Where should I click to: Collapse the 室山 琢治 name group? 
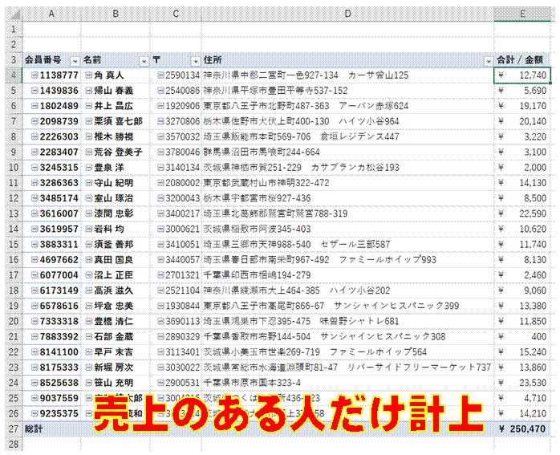coord(89,198)
